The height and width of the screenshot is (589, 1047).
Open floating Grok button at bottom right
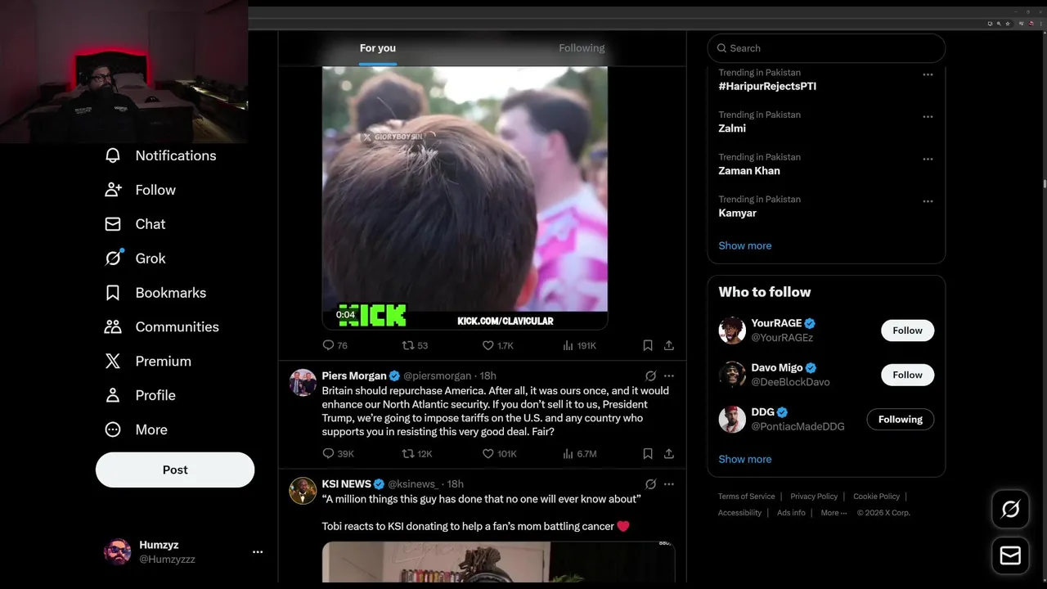[x=1010, y=510]
